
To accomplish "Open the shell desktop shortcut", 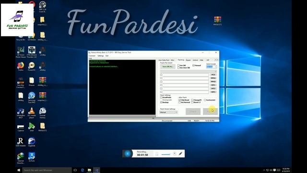I will pyautogui.click(x=32, y=127).
